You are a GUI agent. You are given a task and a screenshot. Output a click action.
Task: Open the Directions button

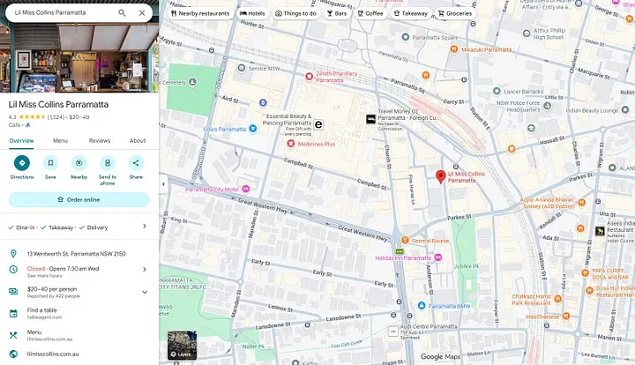pos(22,163)
